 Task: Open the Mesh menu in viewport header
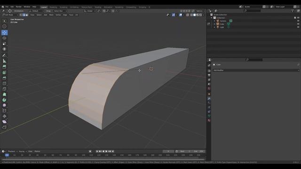(51, 15)
